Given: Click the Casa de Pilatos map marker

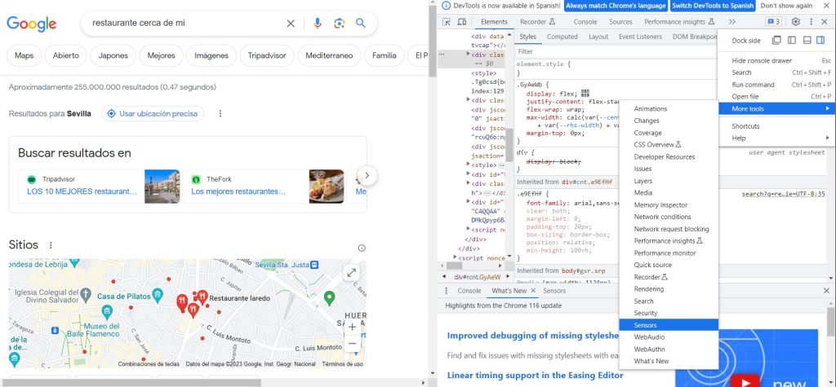Looking at the screenshot, I should click(158, 295).
